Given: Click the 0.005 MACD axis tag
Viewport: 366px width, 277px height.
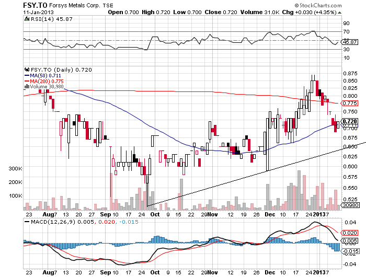Looking at the screenshot, I should 349,241.
